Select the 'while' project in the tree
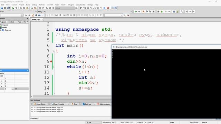 pyautogui.click(x=4, y=28)
